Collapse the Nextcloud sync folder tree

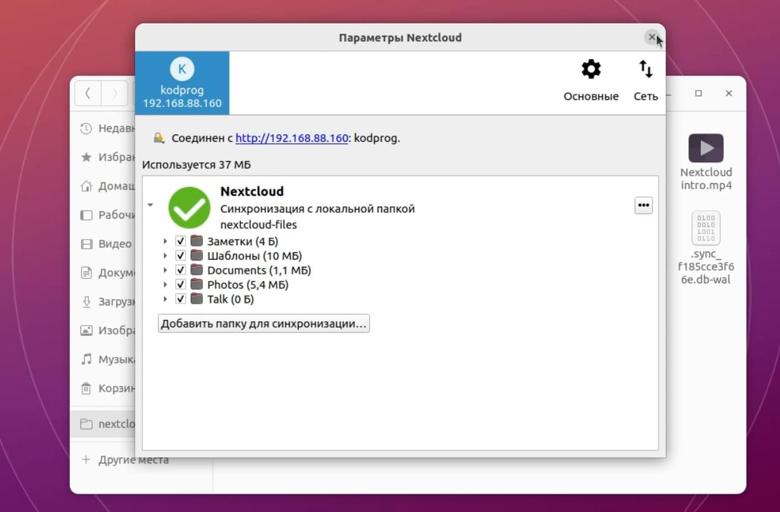pos(150,205)
